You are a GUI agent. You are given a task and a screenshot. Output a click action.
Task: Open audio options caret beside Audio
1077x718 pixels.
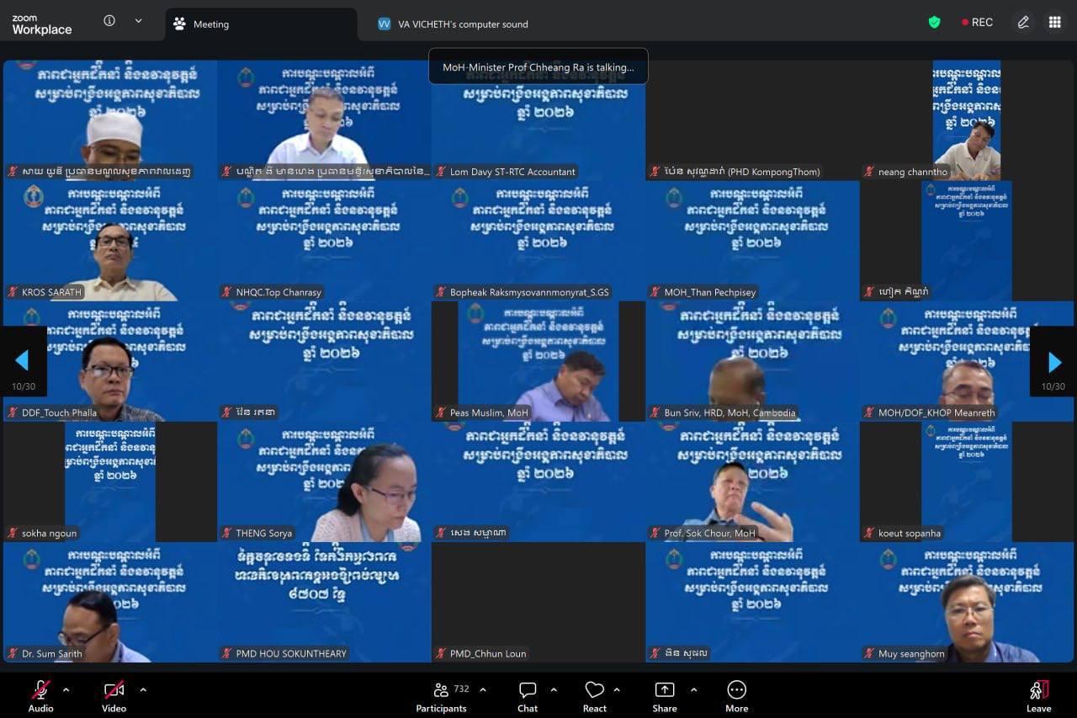(66, 689)
